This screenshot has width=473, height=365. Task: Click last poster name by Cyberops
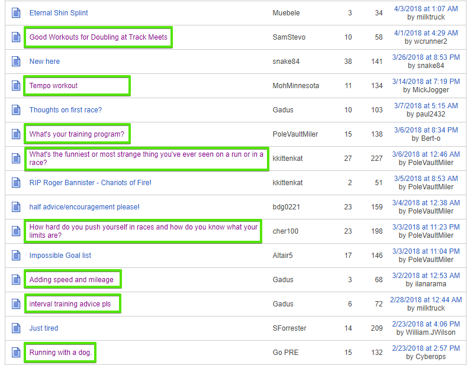pos(431,357)
